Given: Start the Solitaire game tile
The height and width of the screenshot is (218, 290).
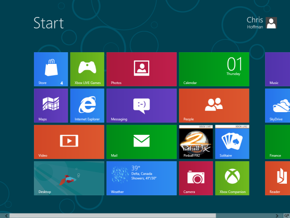Looking at the screenshot, I should [x=232, y=142].
